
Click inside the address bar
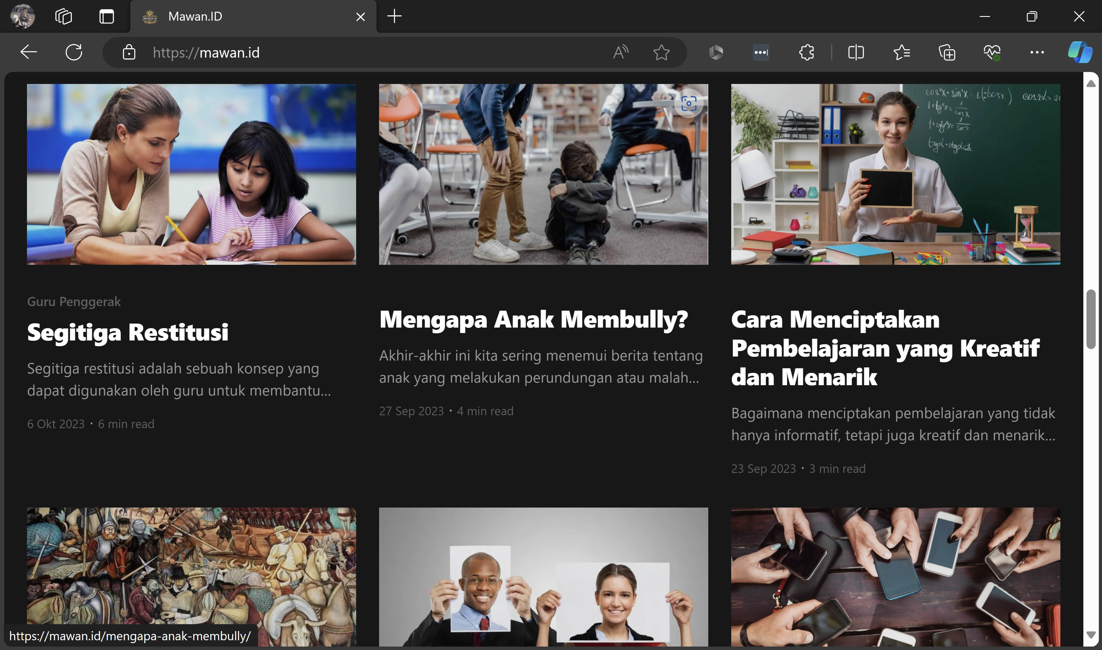click(x=307, y=52)
